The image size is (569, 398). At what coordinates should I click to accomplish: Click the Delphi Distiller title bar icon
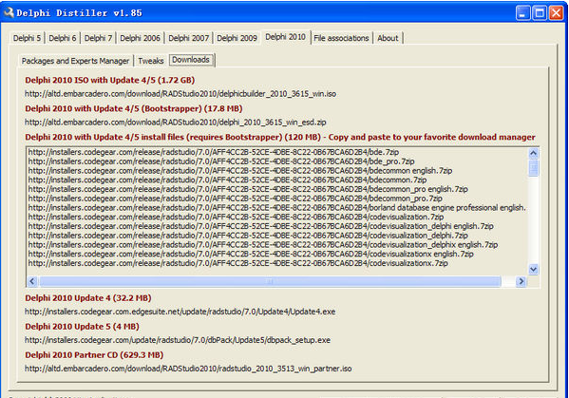(9, 12)
